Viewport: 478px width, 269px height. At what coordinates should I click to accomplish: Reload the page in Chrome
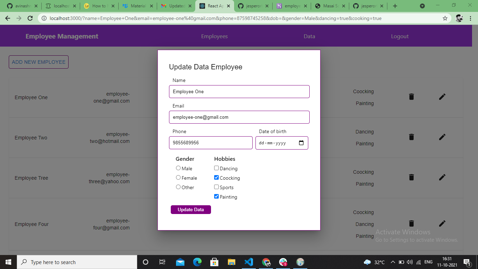pyautogui.click(x=30, y=18)
